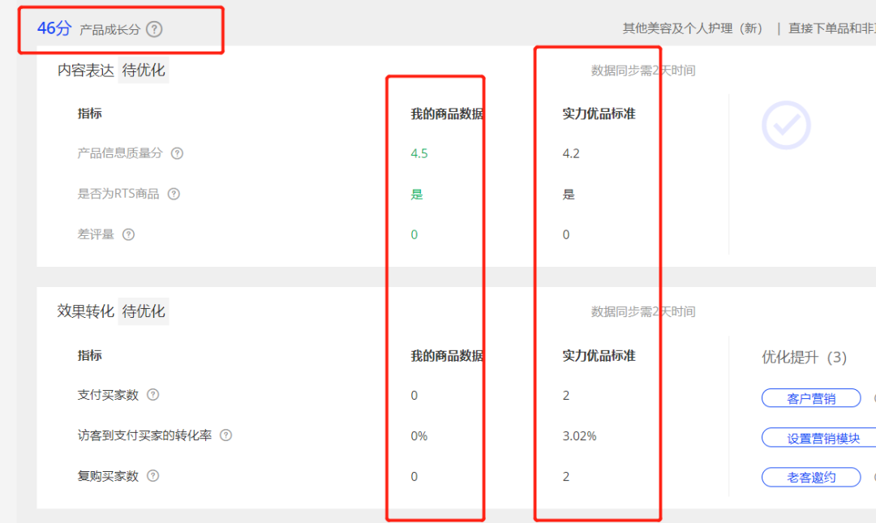Click the 老客邀约 button
Viewport: 876px width, 523px height.
(811, 478)
